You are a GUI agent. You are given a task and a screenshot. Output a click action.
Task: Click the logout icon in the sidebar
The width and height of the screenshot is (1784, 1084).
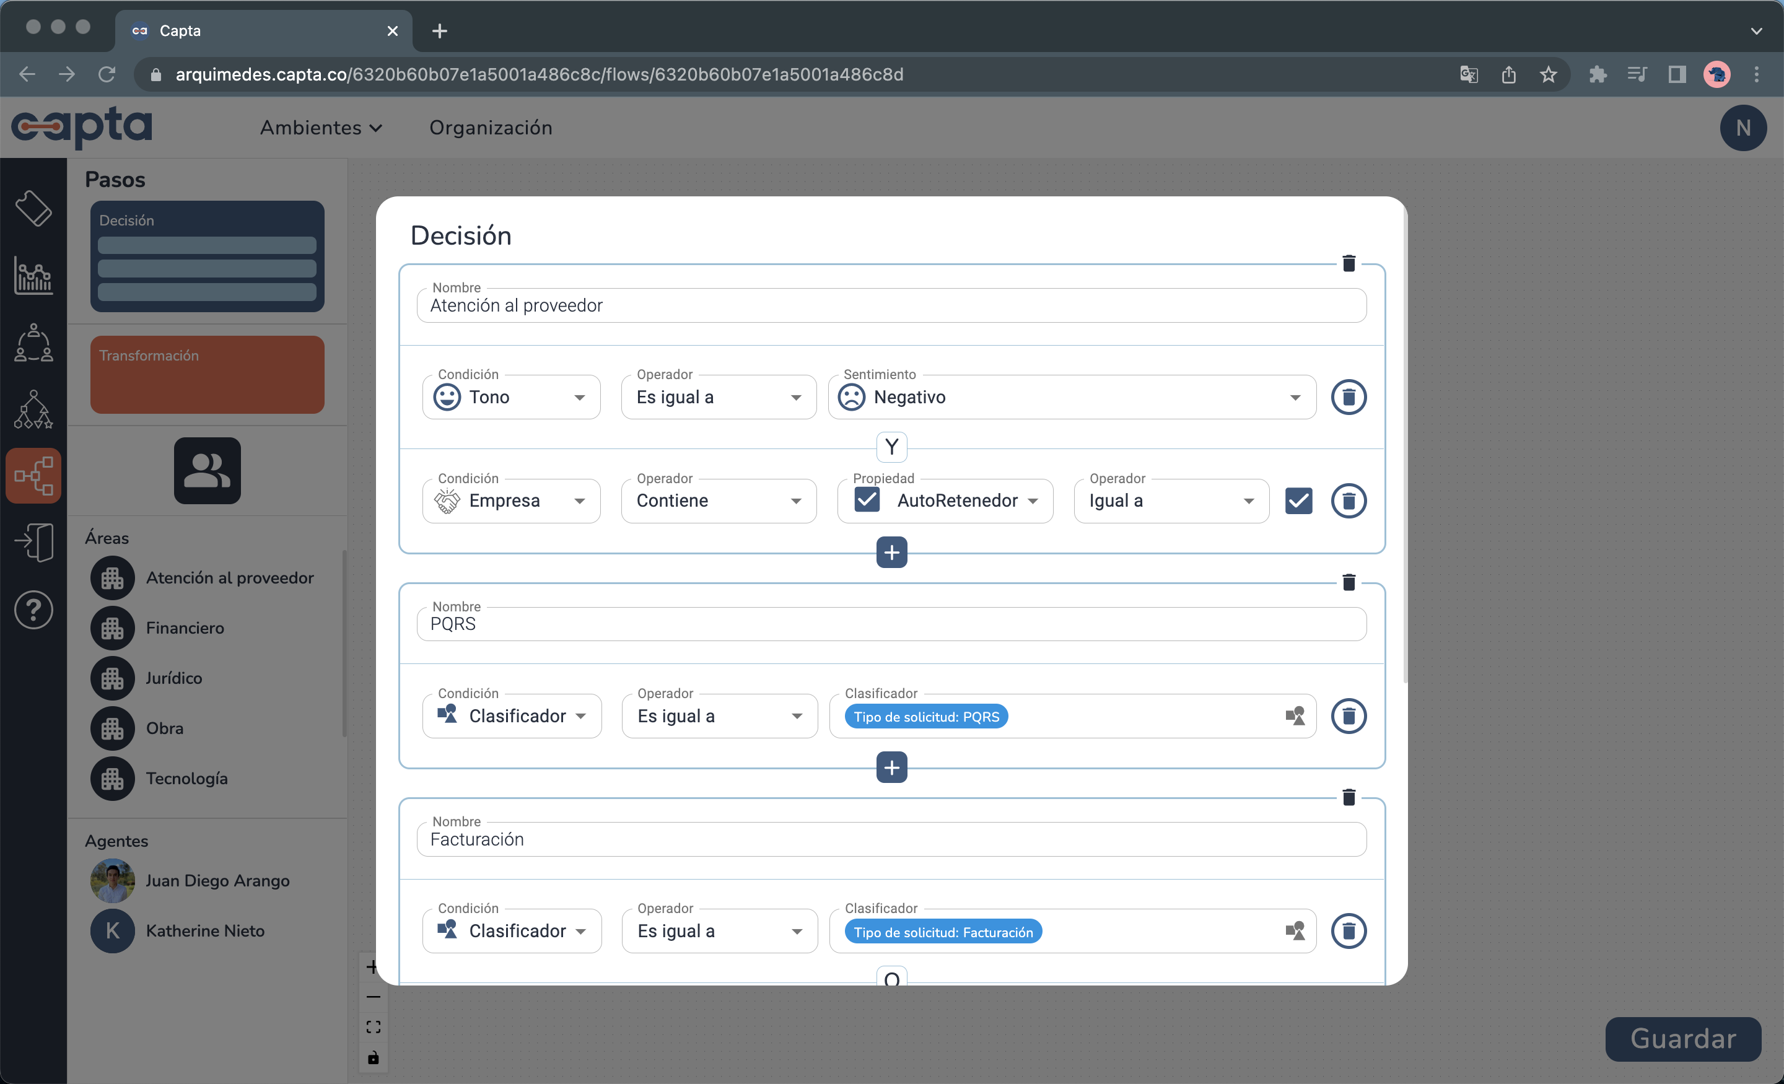(x=33, y=541)
